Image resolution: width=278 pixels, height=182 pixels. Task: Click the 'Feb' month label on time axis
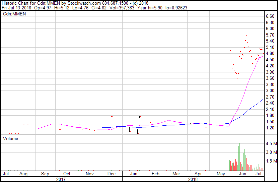[x=155, y=174]
